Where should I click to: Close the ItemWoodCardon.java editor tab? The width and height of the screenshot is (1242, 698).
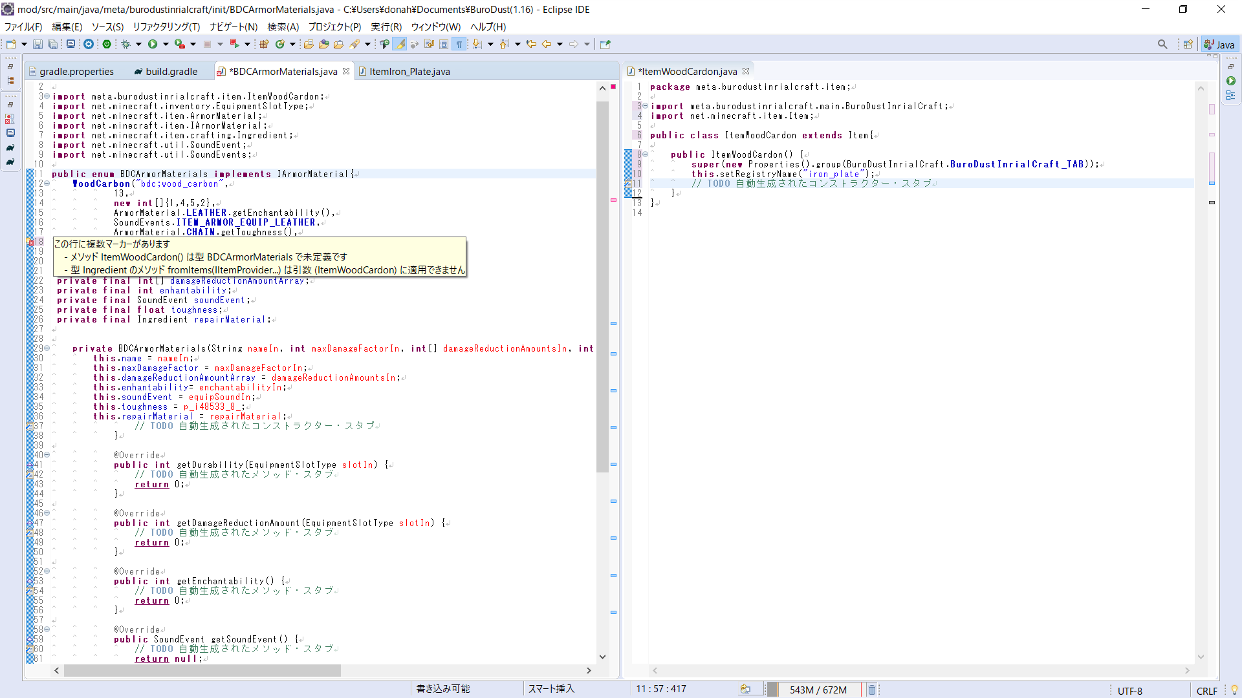coord(746,71)
